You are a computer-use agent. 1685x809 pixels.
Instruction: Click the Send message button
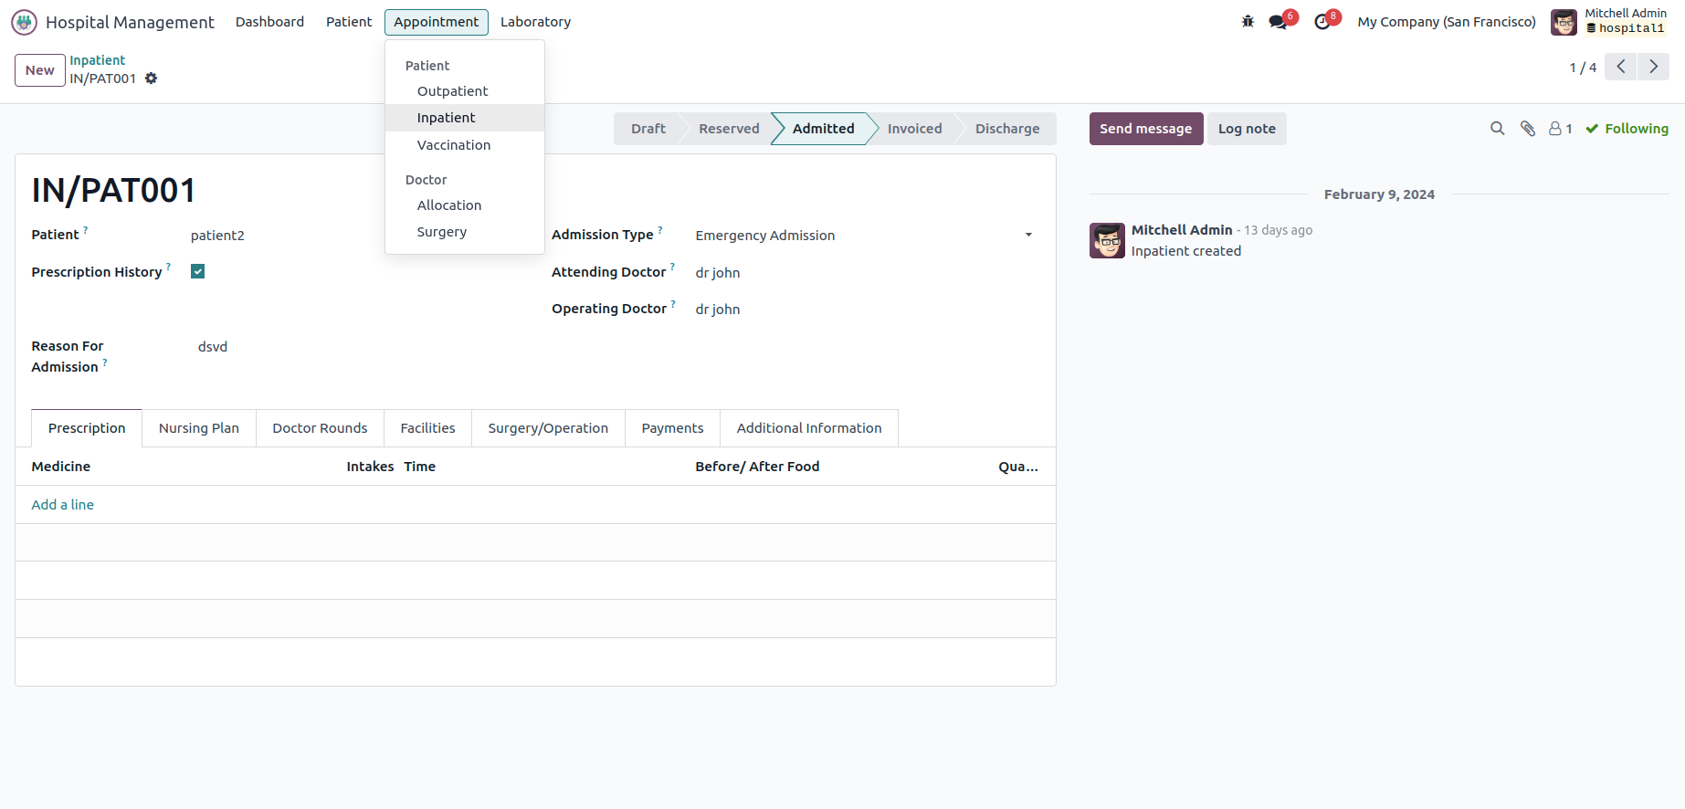pos(1145,129)
